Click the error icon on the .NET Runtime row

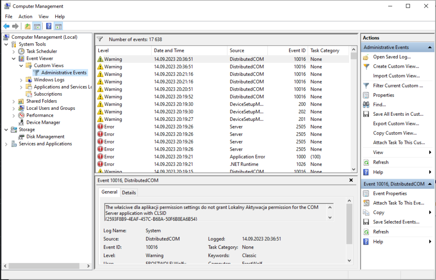[100, 164]
